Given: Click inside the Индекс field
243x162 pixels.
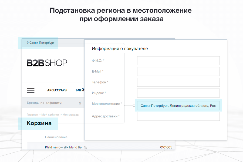Looking at the screenshot, I should [178, 93].
